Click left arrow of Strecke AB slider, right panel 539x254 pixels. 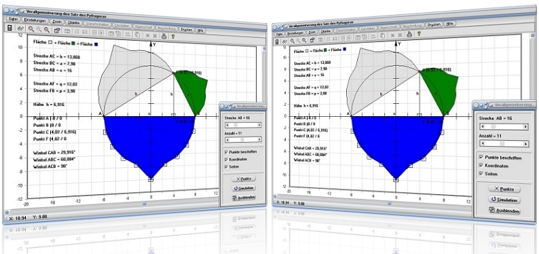pos(482,127)
